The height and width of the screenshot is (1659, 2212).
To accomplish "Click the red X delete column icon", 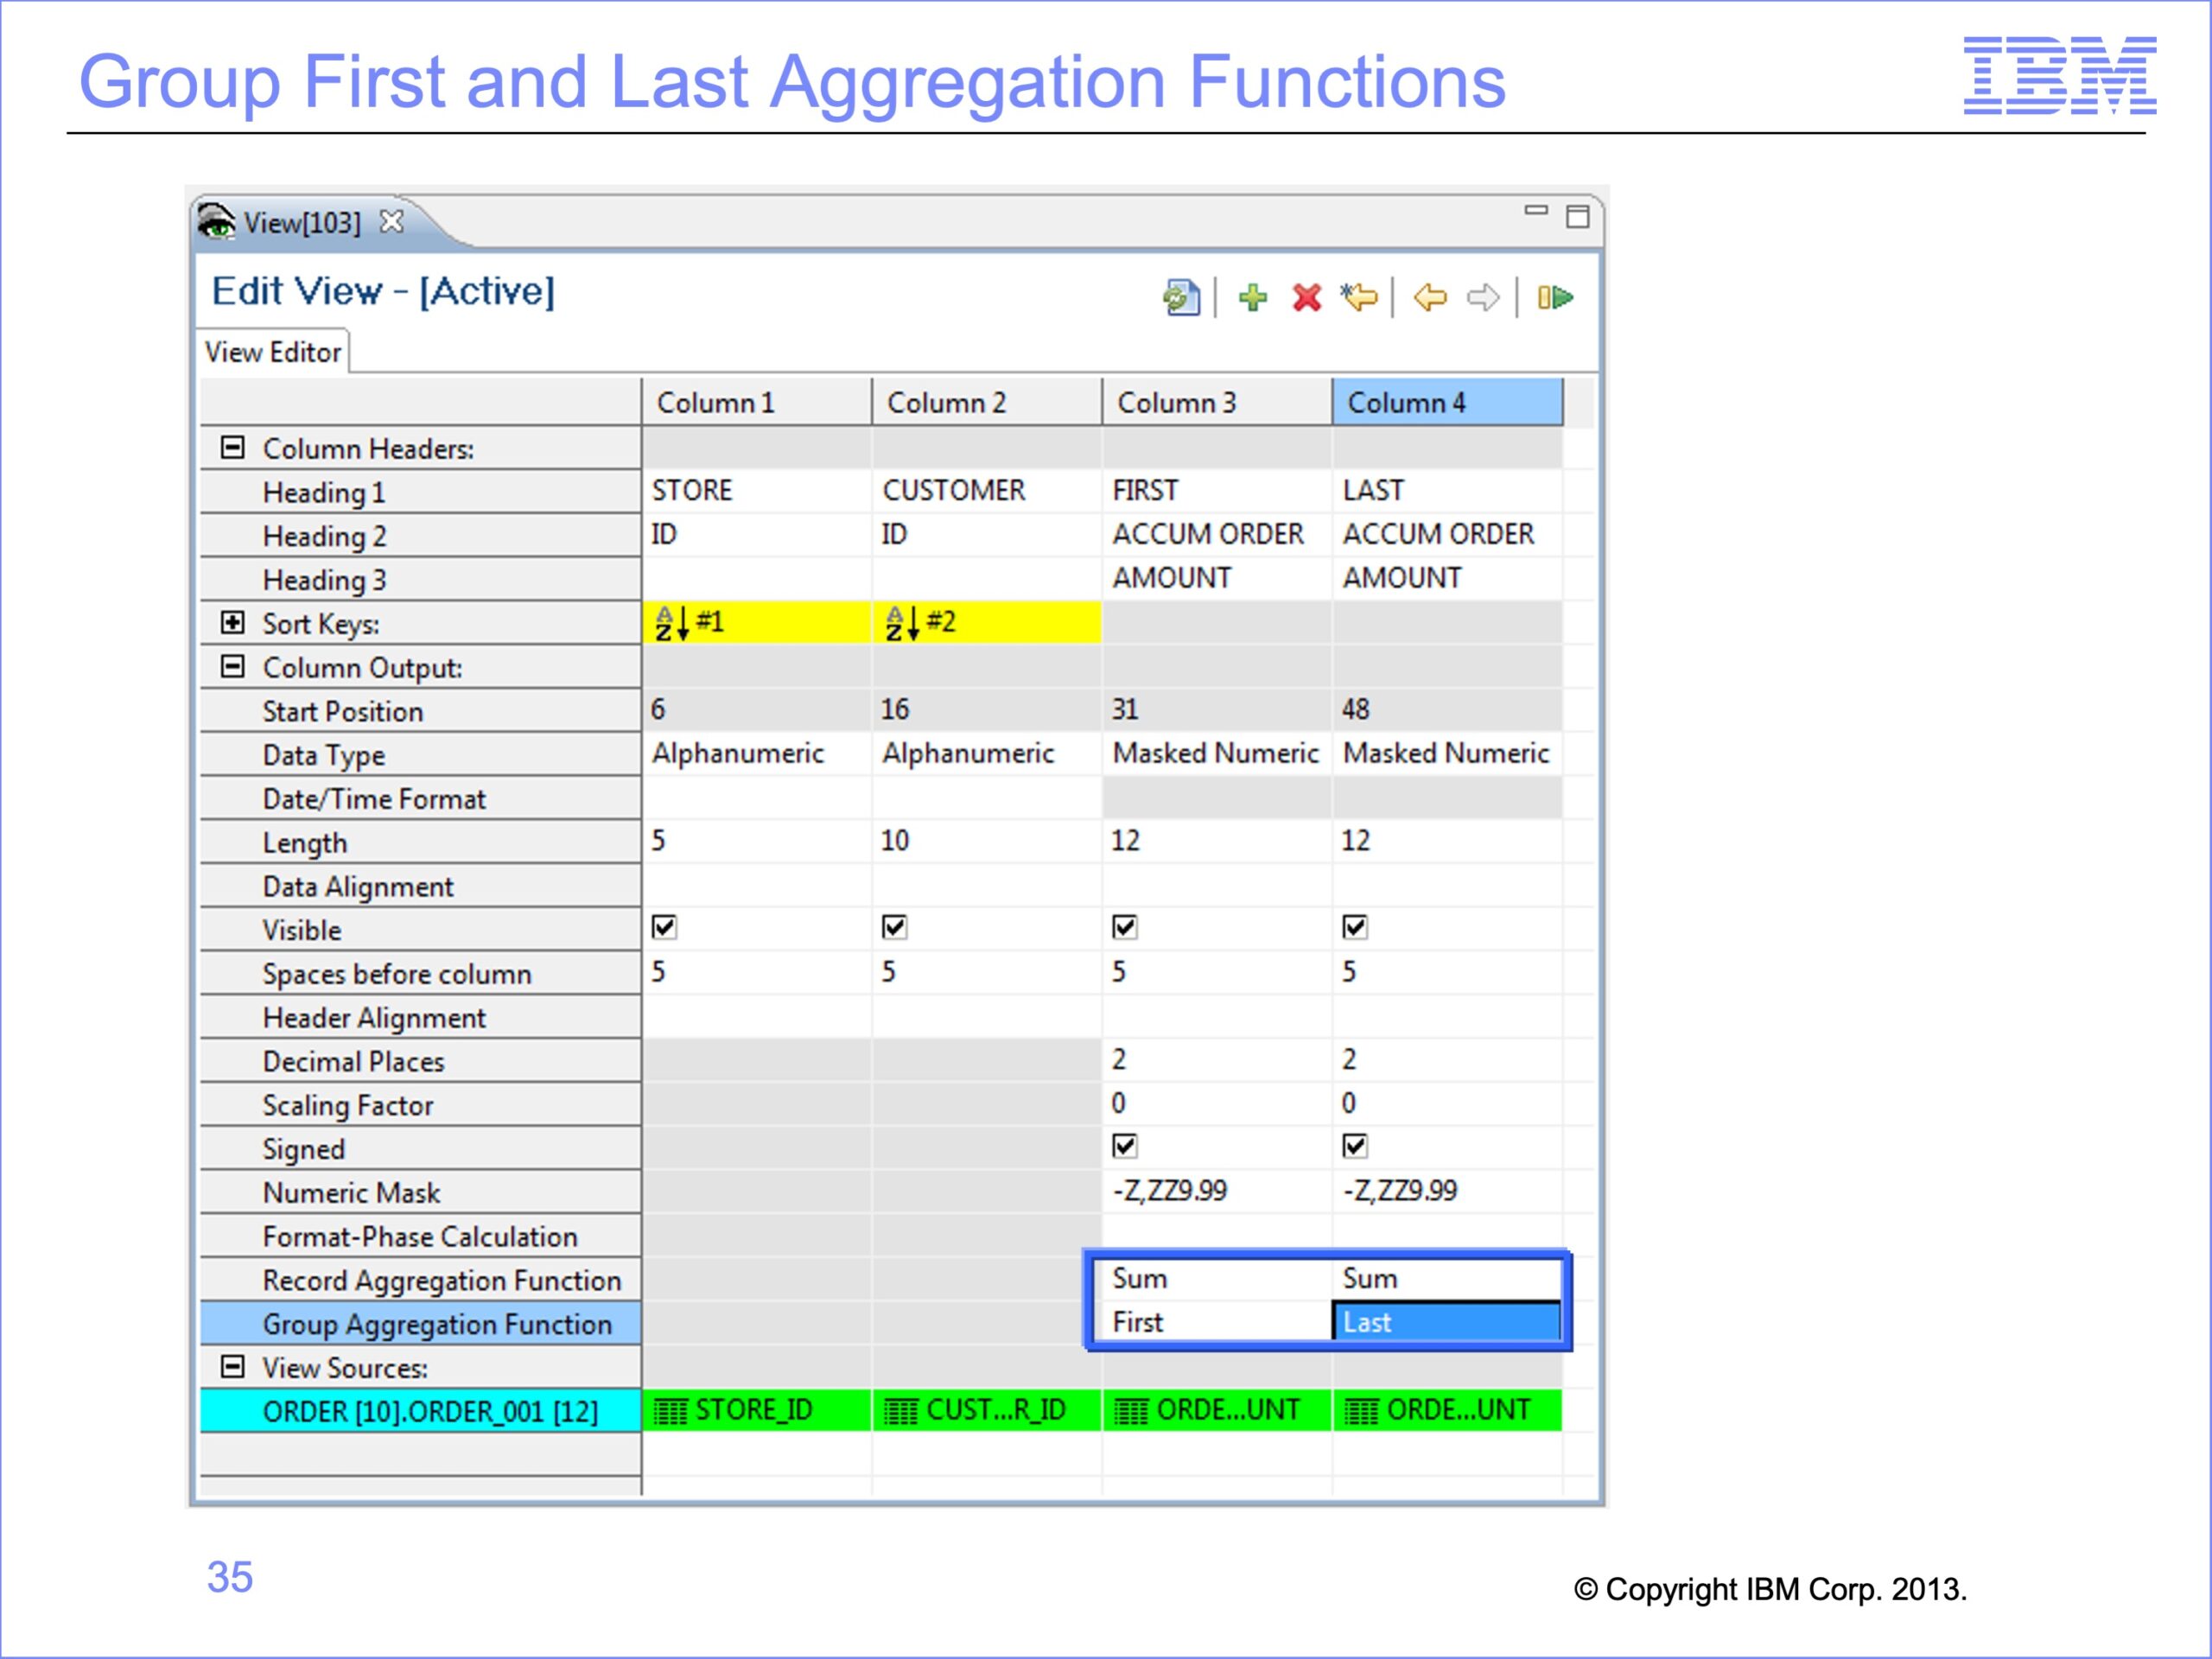I will [x=1306, y=297].
